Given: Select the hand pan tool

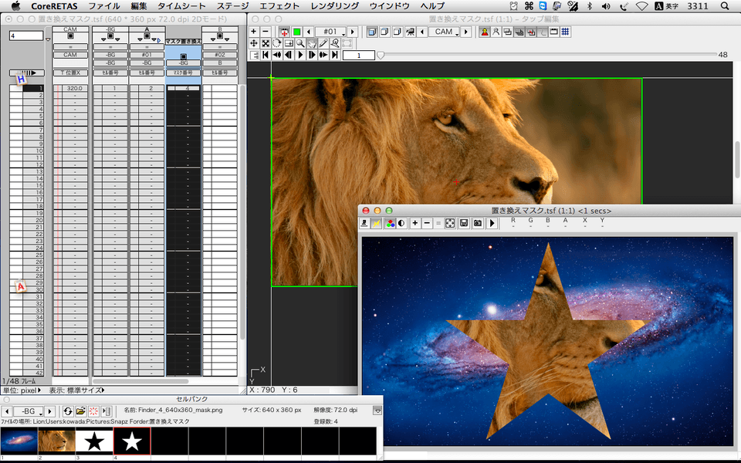Looking at the screenshot, I should point(313,44).
